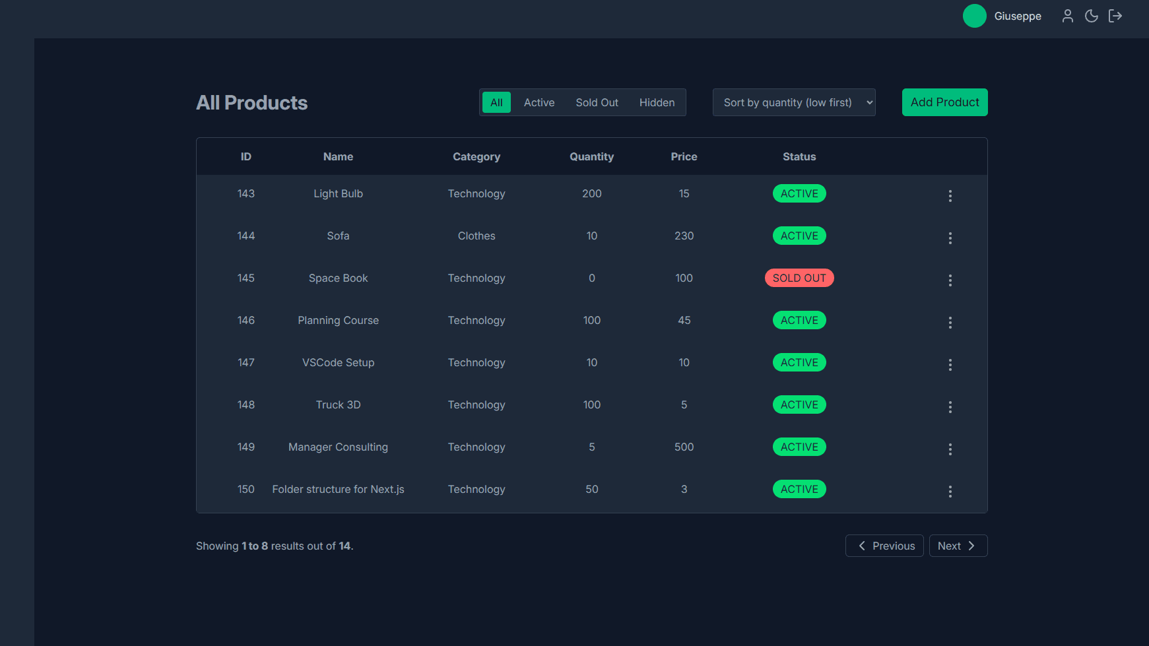Toggle dark mode with the moon icon
Screen dimensions: 1149x646
[1091, 16]
